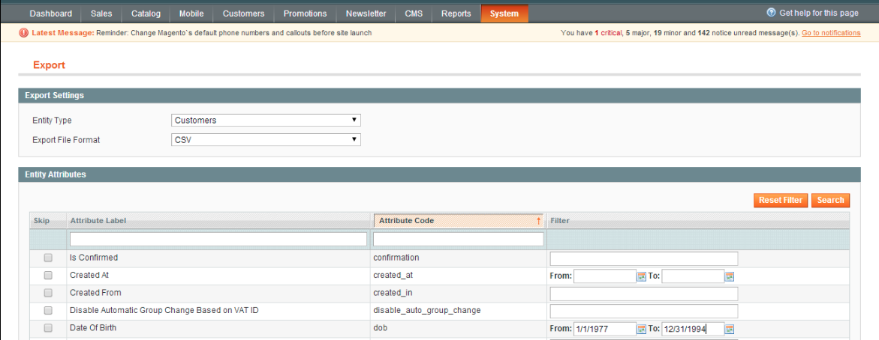Click the orange Search button
Image resolution: width=879 pixels, height=340 pixels.
(x=830, y=200)
